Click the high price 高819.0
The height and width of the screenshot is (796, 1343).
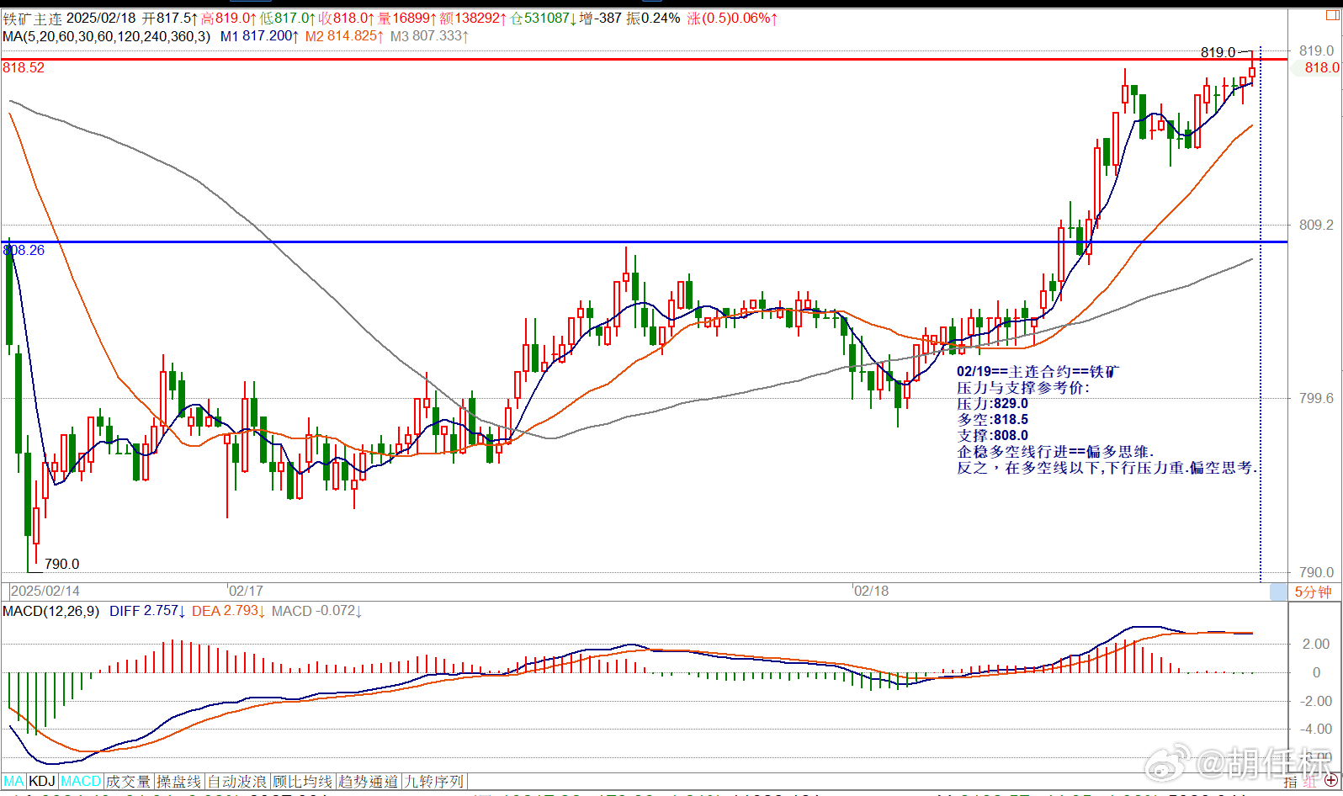click(x=229, y=19)
